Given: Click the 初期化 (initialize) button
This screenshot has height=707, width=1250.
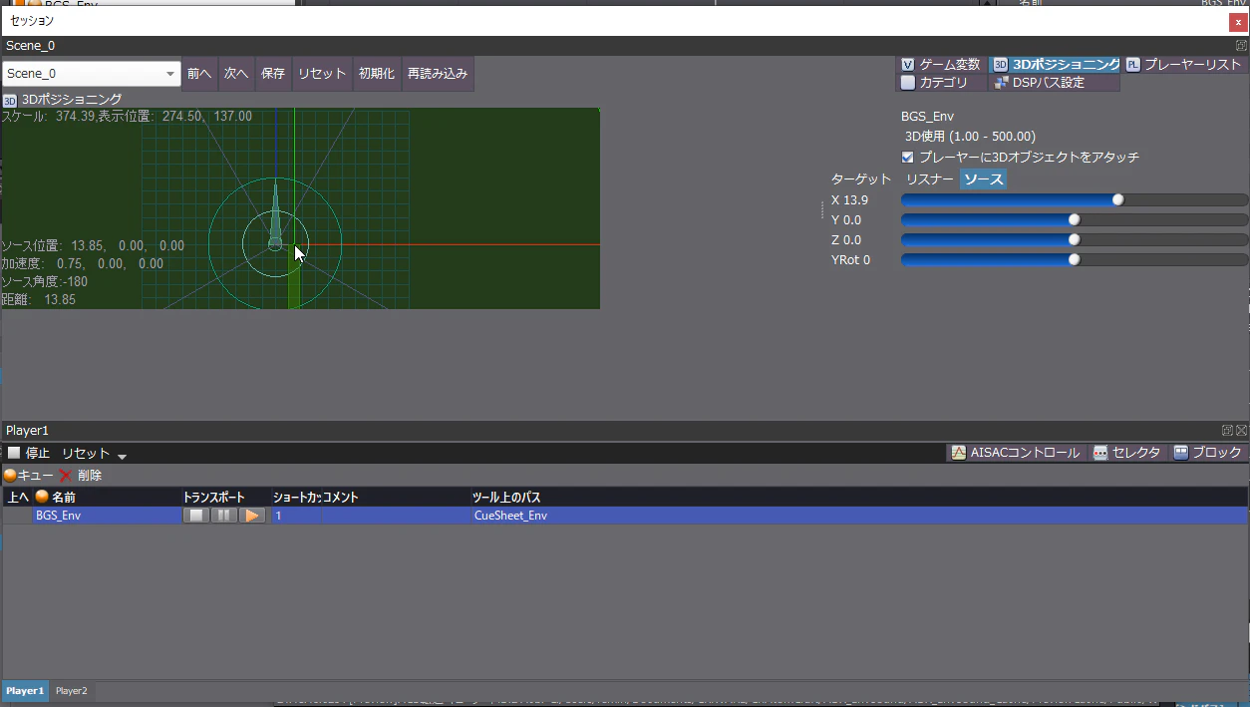Looking at the screenshot, I should click(x=377, y=74).
